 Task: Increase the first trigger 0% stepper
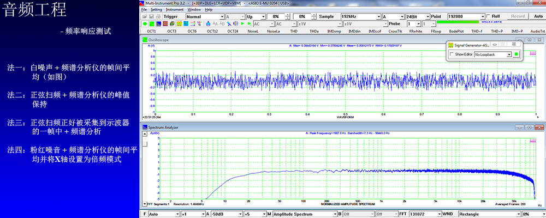[288, 15]
